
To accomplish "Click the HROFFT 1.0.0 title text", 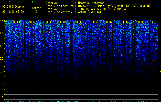I will click(20, 2).
